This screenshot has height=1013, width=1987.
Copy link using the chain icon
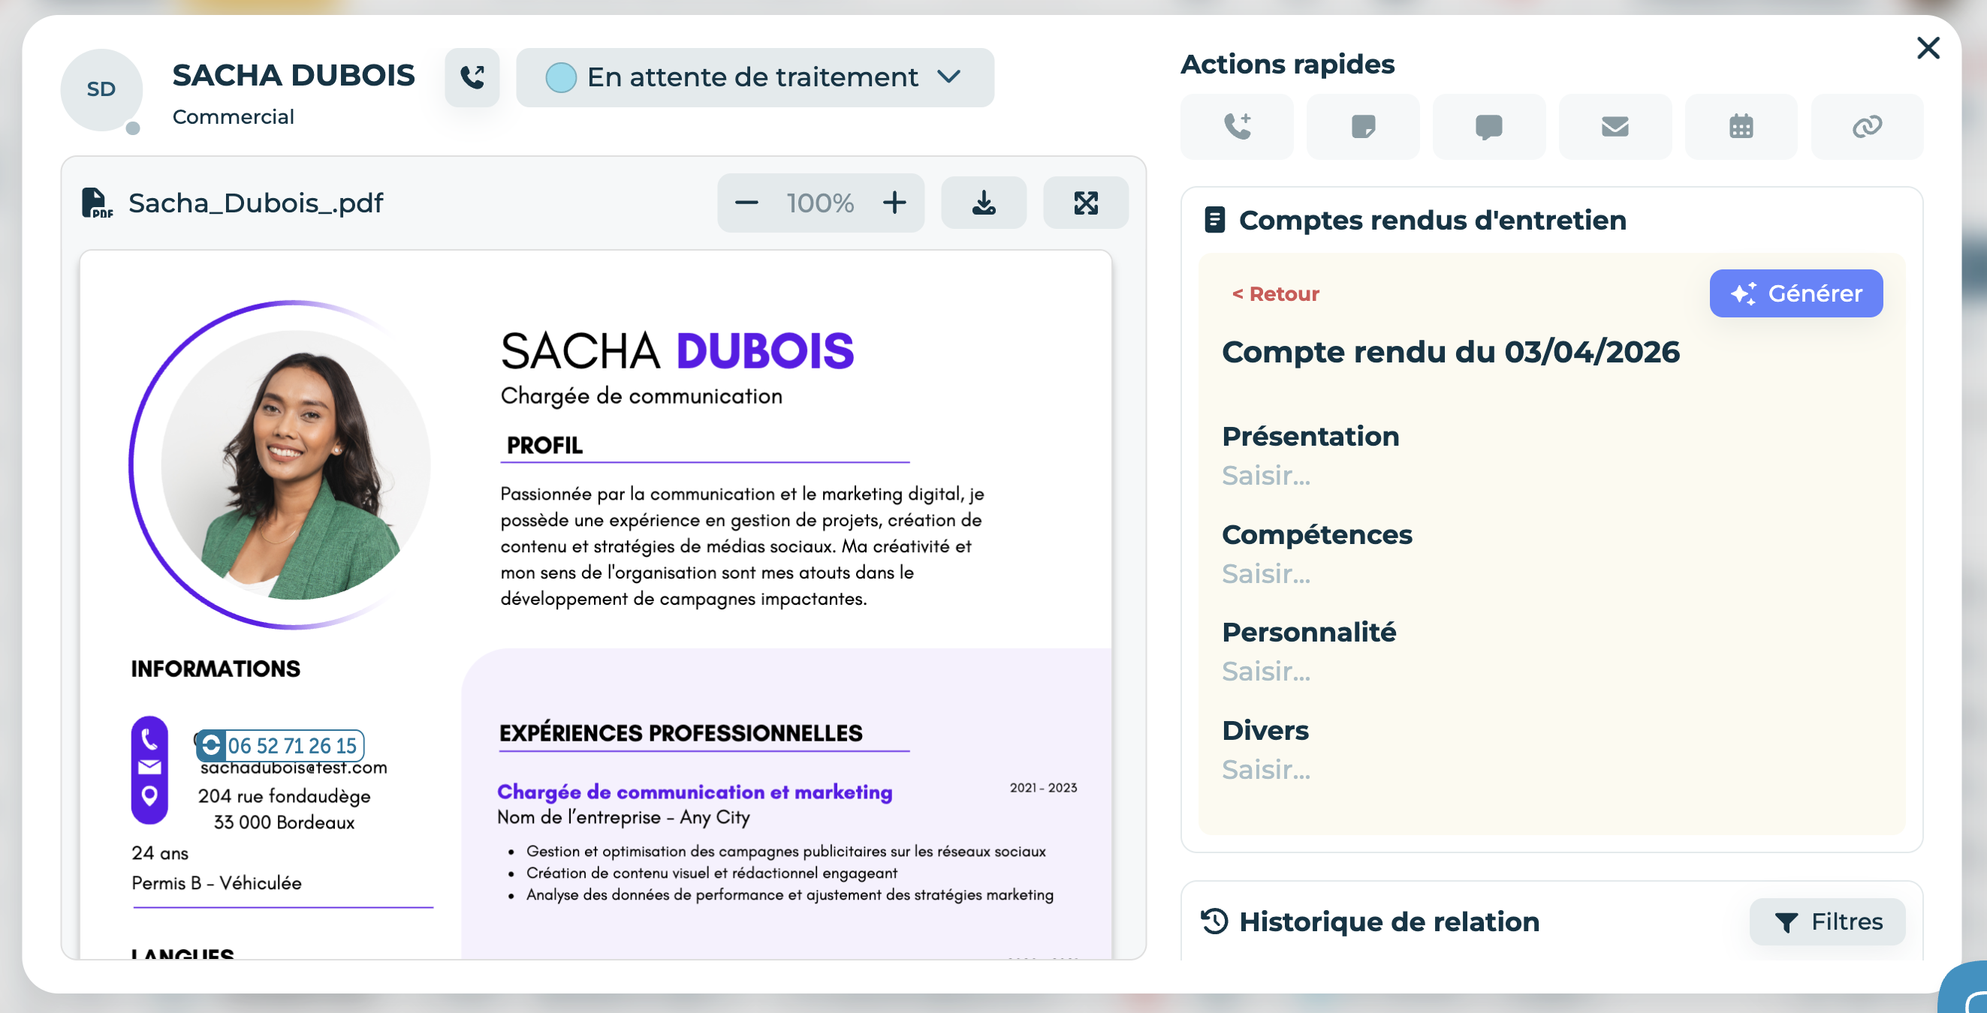[x=1866, y=126]
